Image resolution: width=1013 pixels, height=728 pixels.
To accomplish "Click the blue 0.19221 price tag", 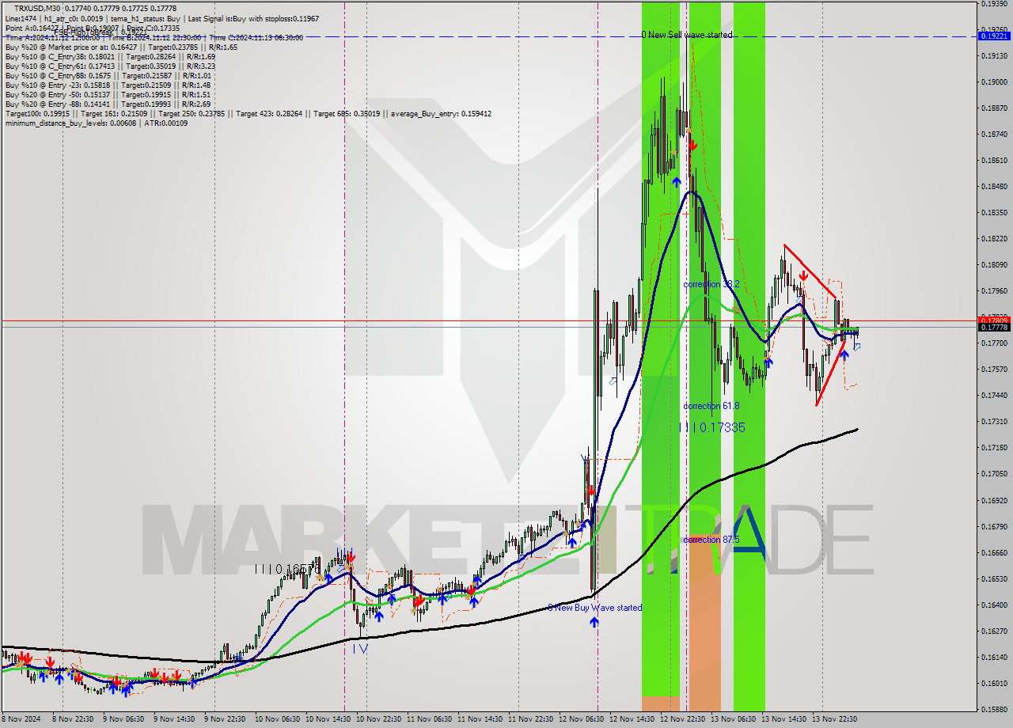I will [994, 36].
